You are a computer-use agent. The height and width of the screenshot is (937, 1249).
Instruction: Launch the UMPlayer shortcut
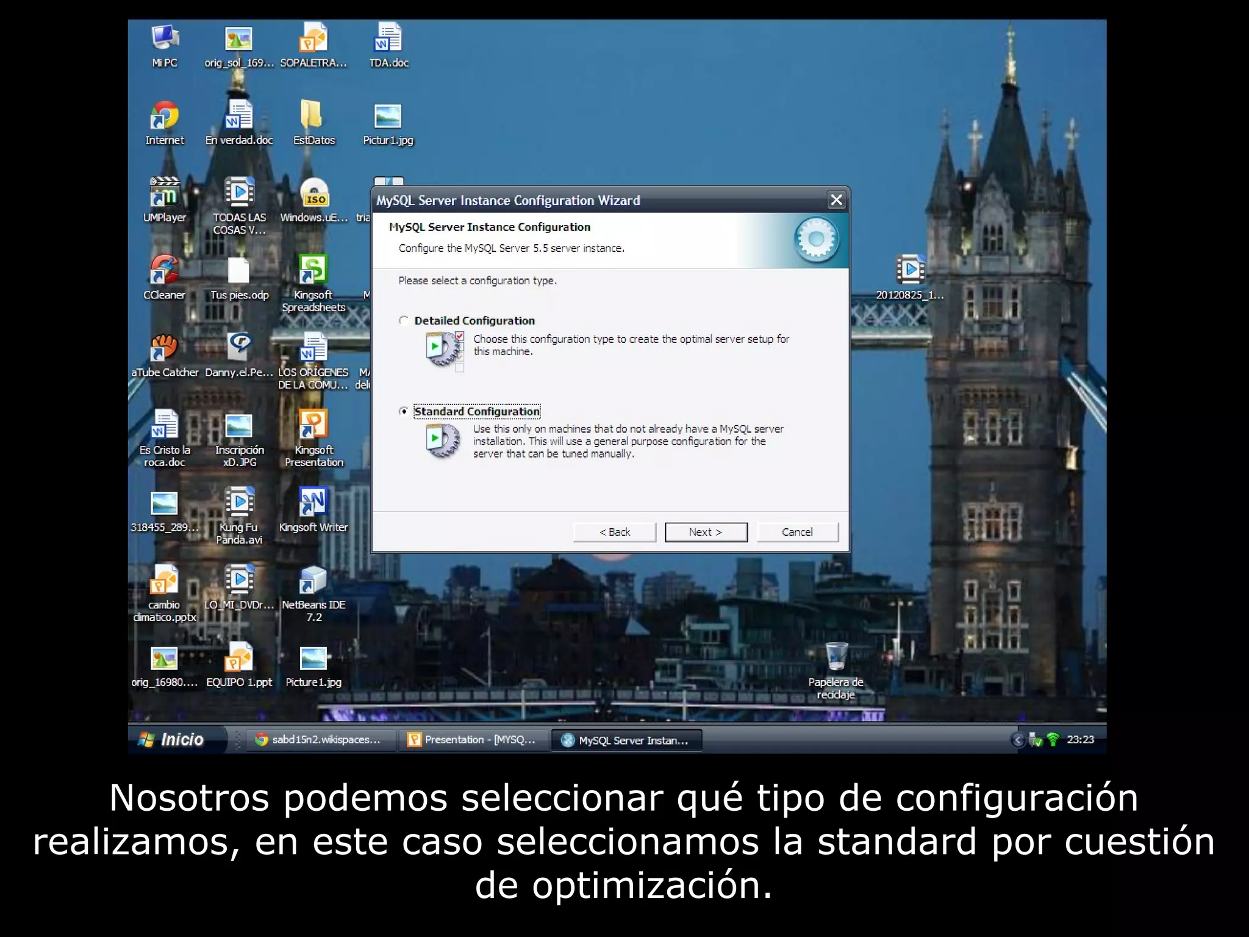click(165, 193)
